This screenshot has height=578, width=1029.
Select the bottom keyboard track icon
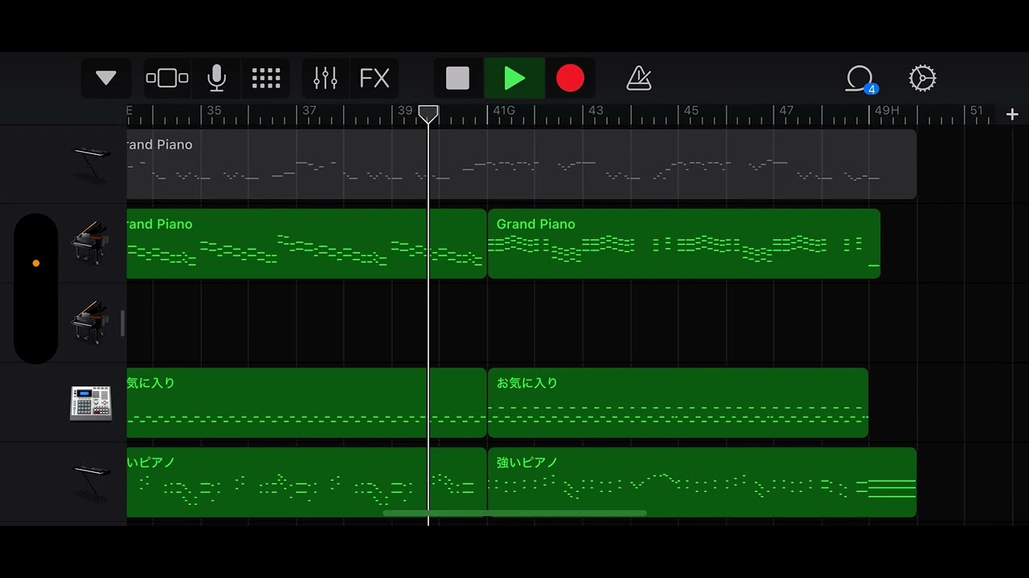pyautogui.click(x=91, y=482)
